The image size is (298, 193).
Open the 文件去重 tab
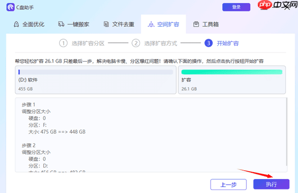pos(119,24)
